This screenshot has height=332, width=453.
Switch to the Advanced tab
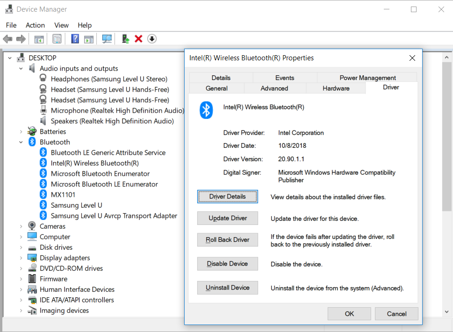[x=274, y=88]
